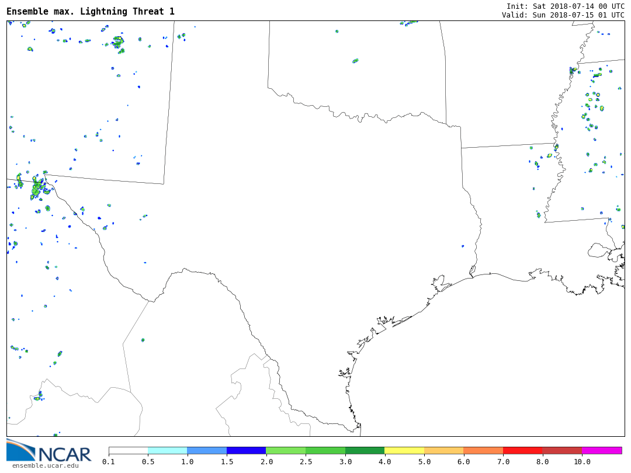Screen dimensions: 631x473
Task: Click the dark blue 1.5–2.0 colorbar swatch
Action: coord(247,451)
